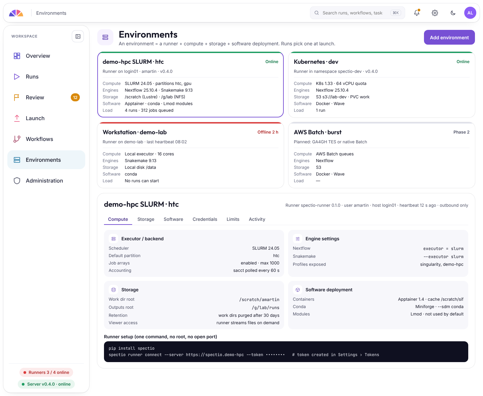Select the Kubernetes · dev environment card
The image size is (483, 396).
tap(382, 85)
